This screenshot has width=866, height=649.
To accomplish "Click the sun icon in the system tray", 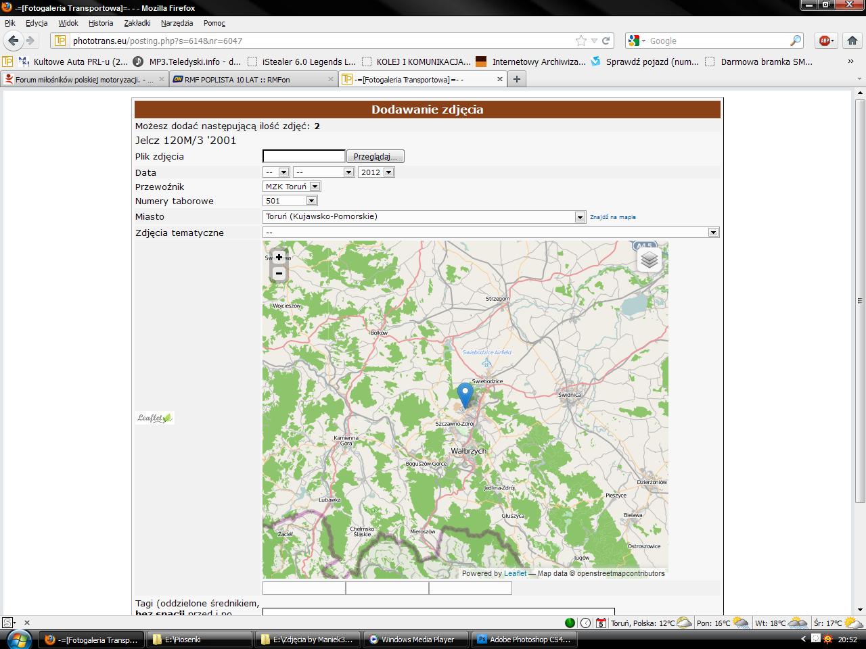I will 827,639.
